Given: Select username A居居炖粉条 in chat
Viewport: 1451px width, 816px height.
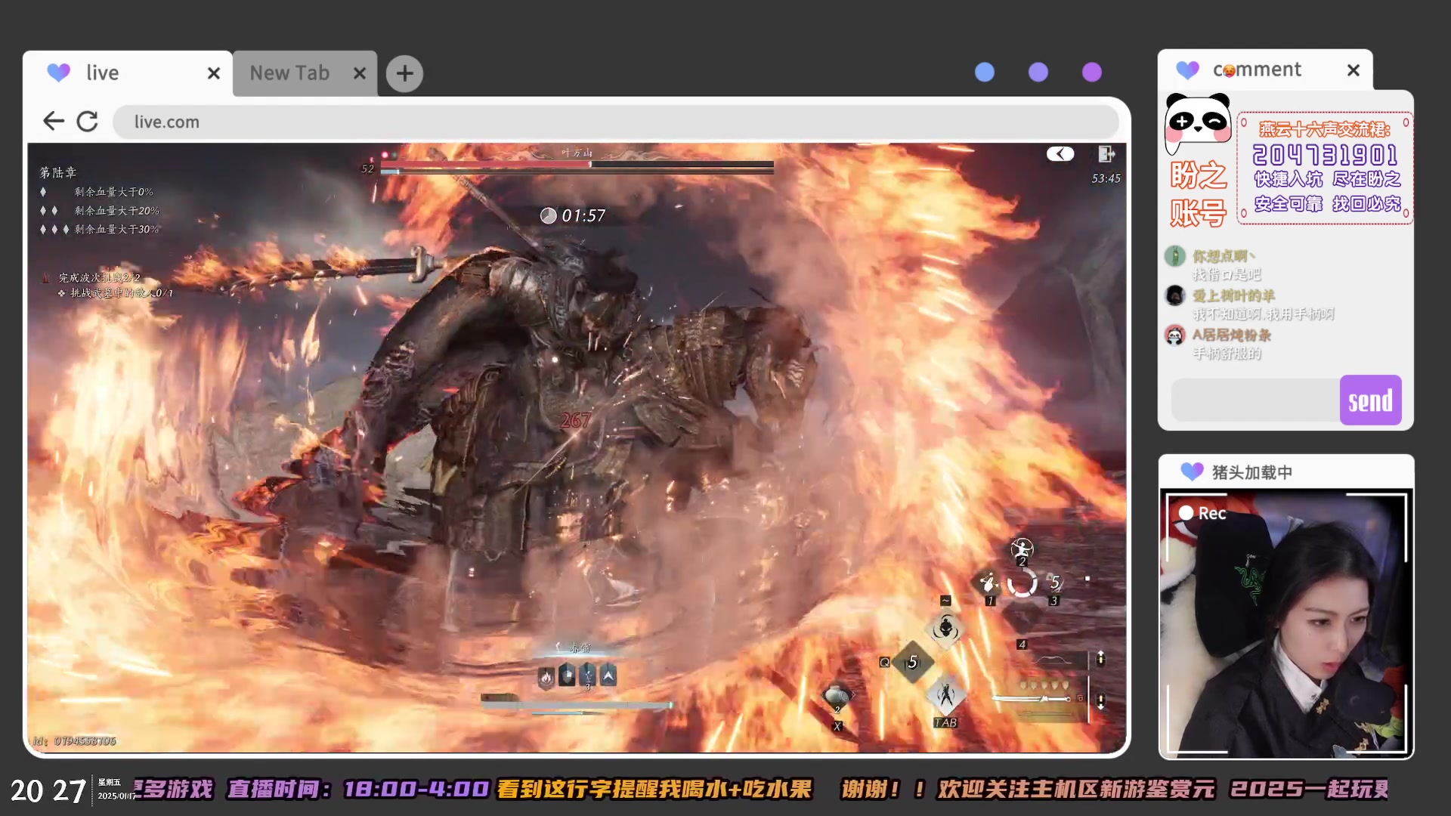Looking at the screenshot, I should (1232, 335).
